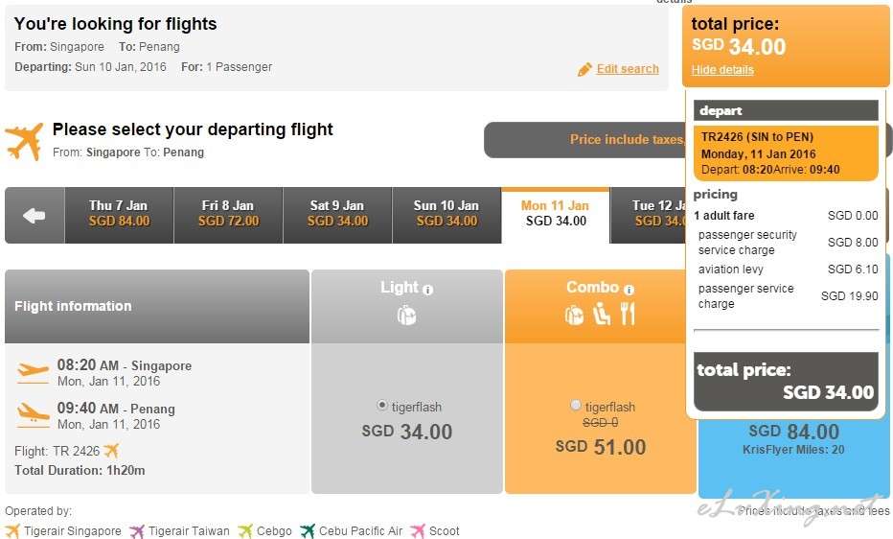Click the orange total price box

(786, 46)
